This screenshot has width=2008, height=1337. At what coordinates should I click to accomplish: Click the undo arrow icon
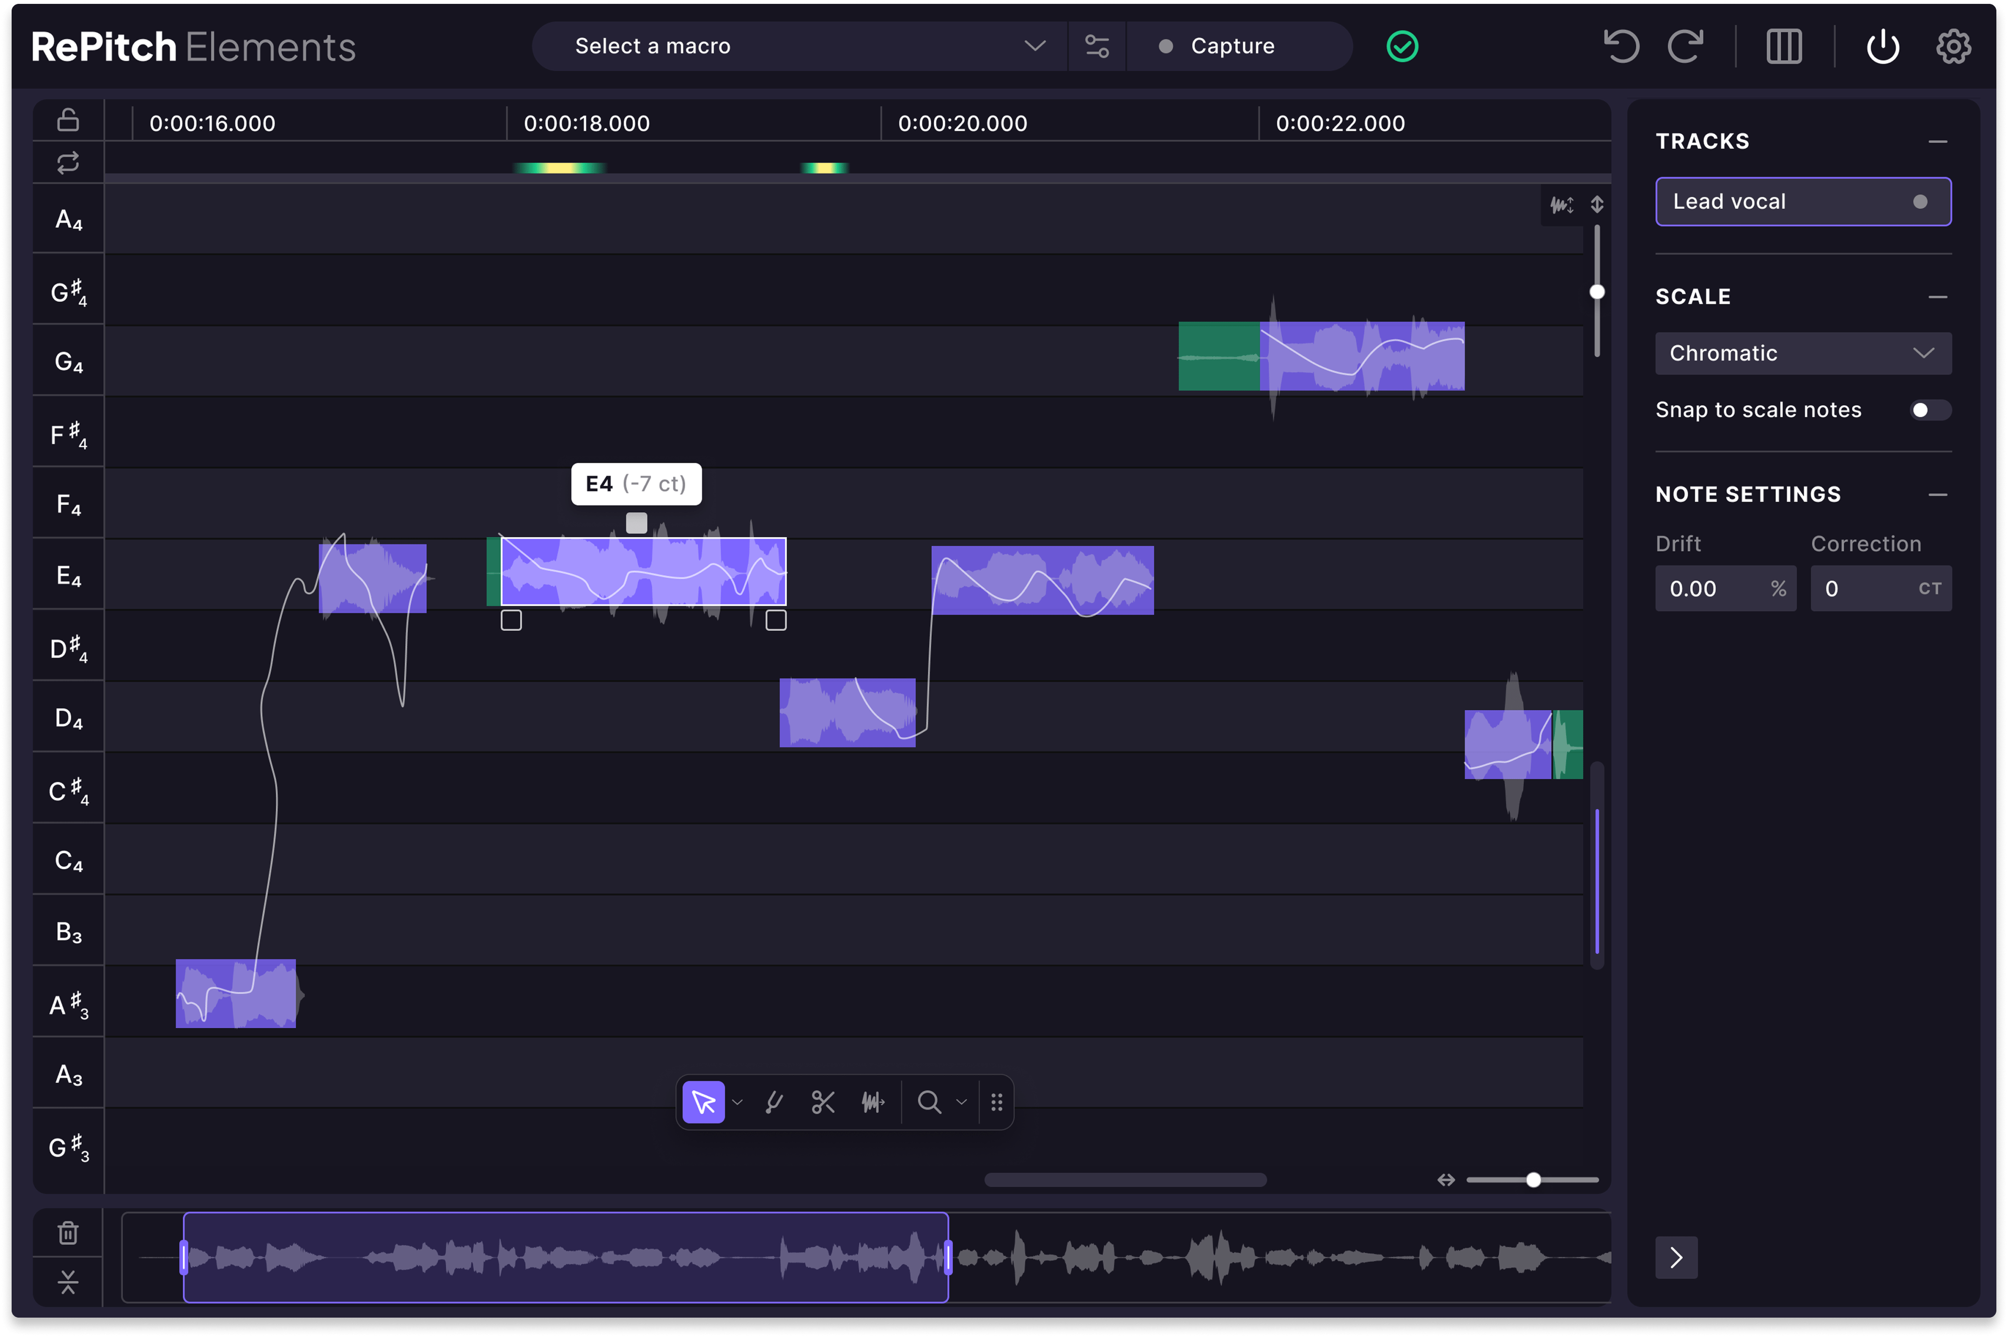coord(1621,46)
